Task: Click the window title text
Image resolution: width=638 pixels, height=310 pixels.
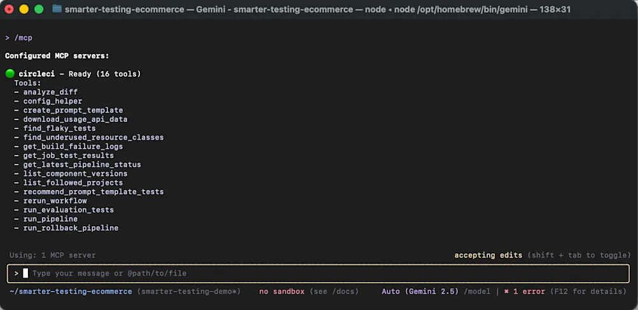Action: coord(317,9)
